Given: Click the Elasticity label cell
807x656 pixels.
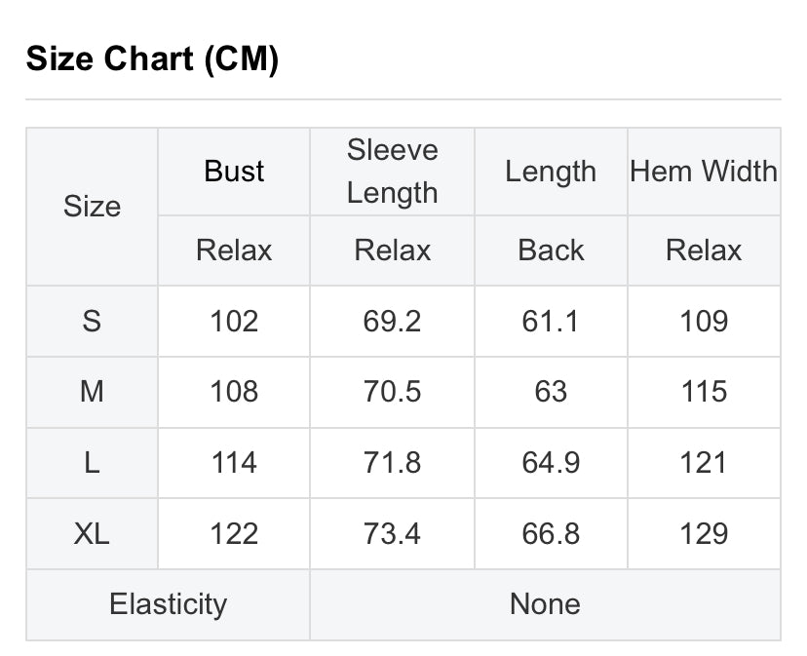Looking at the screenshot, I should (x=169, y=604).
